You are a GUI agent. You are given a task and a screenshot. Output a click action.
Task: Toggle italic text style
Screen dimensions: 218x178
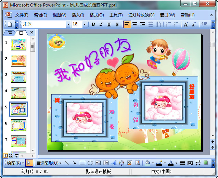coord(101,24)
